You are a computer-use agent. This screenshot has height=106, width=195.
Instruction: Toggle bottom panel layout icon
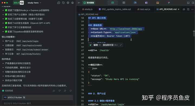[188, 3]
